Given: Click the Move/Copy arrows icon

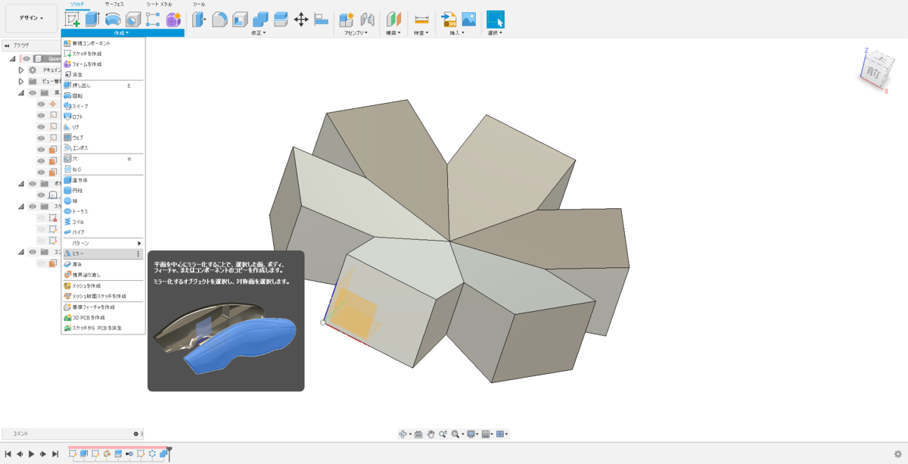Looking at the screenshot, I should click(x=301, y=20).
